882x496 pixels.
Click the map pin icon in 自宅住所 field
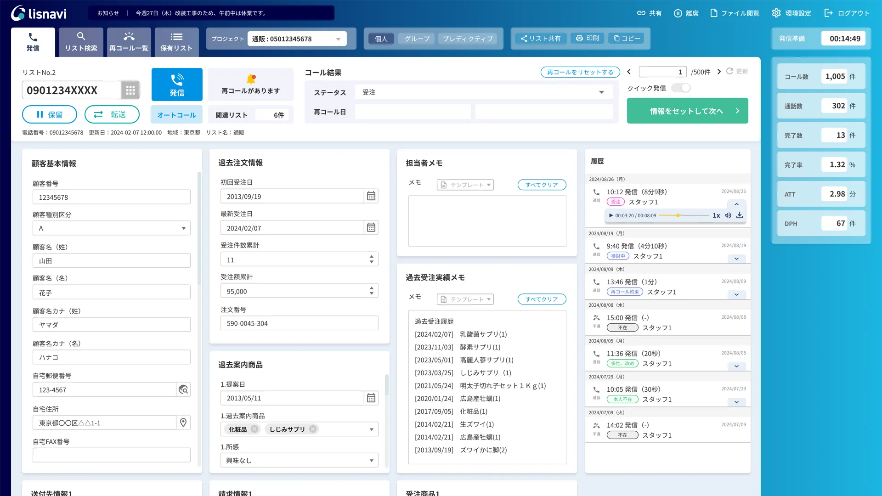click(183, 423)
